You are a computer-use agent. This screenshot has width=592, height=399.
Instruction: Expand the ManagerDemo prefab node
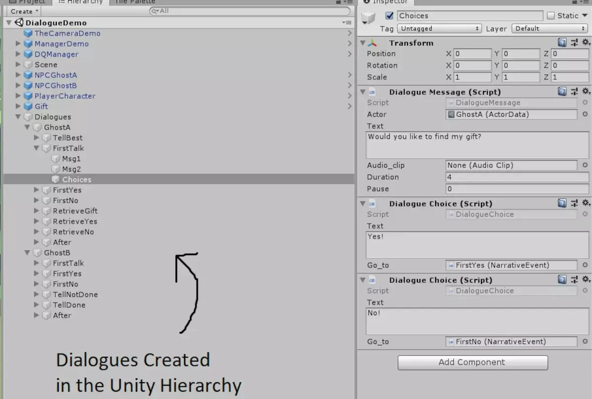click(18, 44)
